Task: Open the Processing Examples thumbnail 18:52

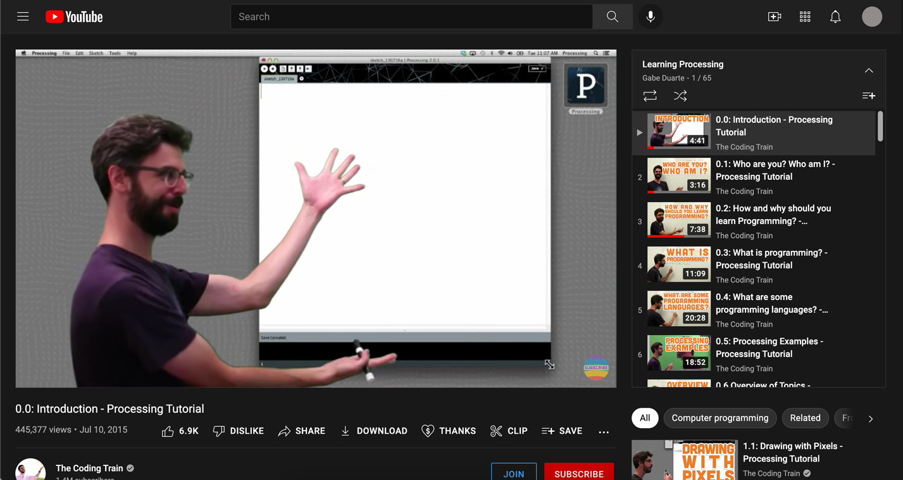Action: [x=679, y=353]
